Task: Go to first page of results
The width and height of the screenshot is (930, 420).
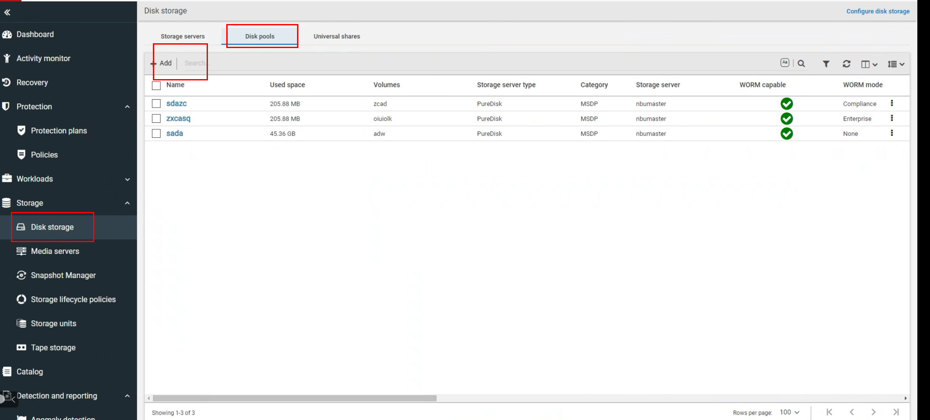Action: [829, 412]
